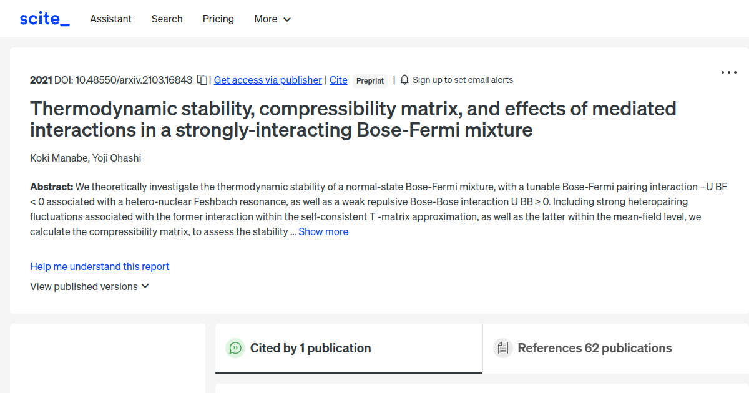Open the three-dot options menu
749x393 pixels.
point(728,72)
